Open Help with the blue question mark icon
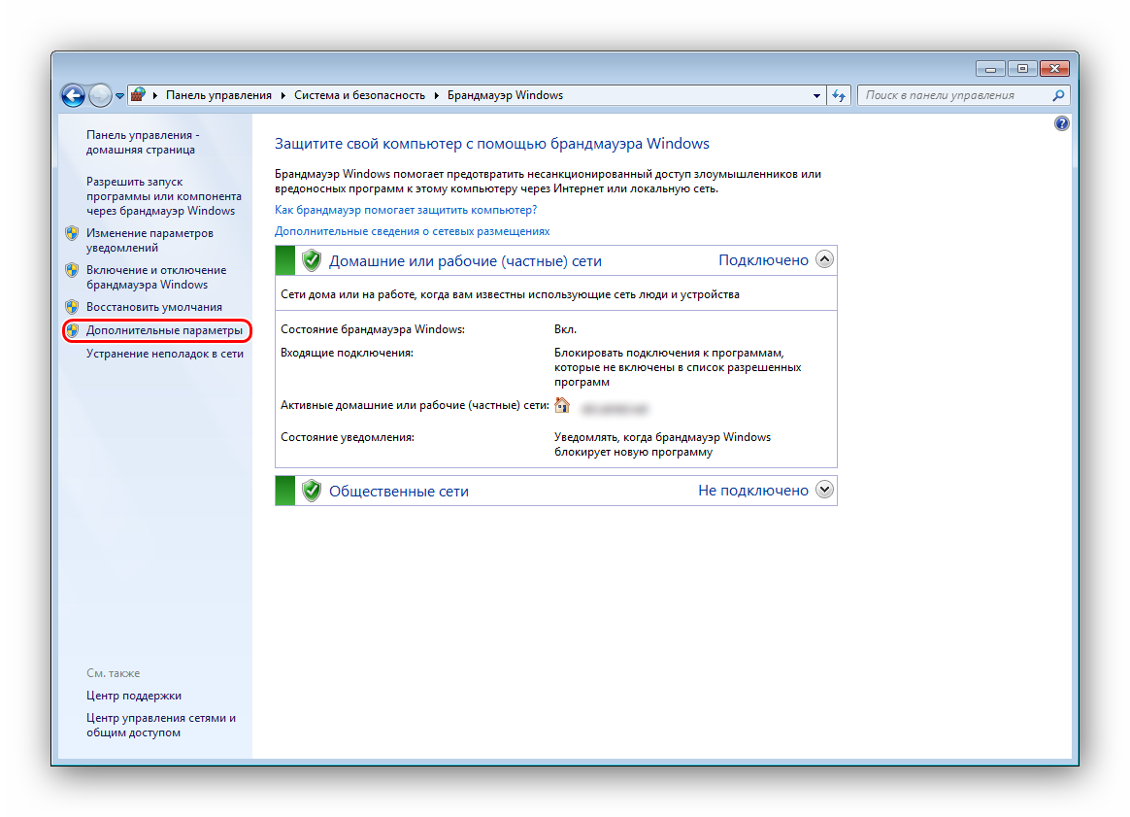Image resolution: width=1130 pixels, height=817 pixels. pos(1061,123)
